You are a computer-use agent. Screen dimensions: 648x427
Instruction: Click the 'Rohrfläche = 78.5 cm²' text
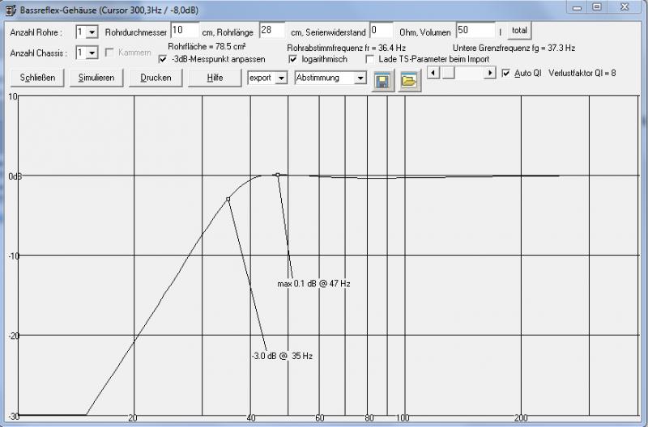coord(207,46)
